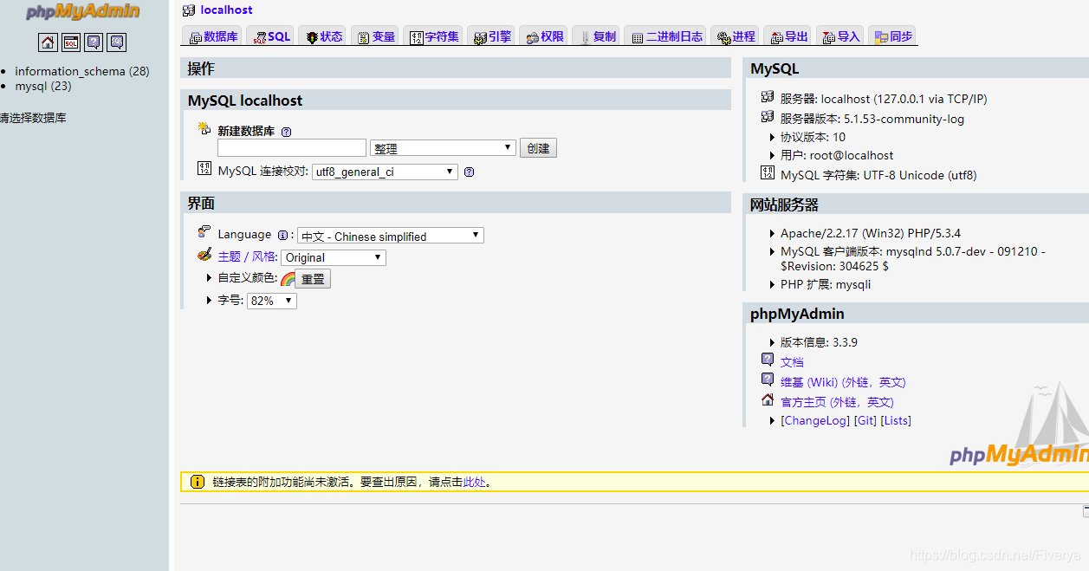Switch to the SQL tab
Viewport: 1089px width, 571px height.
pyautogui.click(x=271, y=36)
